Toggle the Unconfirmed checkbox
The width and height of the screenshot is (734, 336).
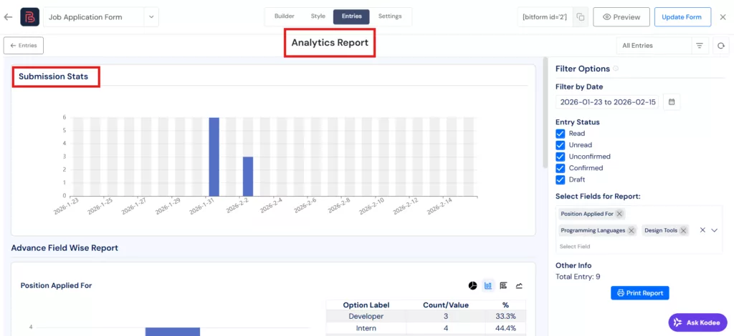click(x=560, y=157)
